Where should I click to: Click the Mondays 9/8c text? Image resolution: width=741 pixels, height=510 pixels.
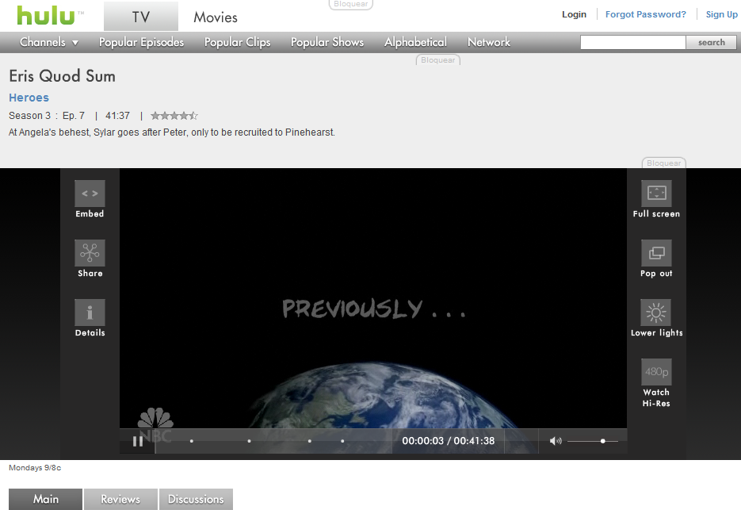pos(35,467)
